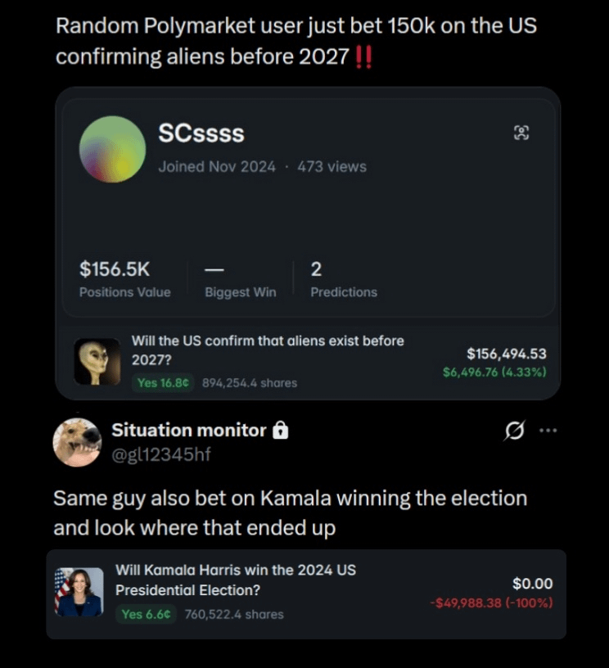The width and height of the screenshot is (609, 668).
Task: Click the Biggest Win stat
Action: (240, 279)
